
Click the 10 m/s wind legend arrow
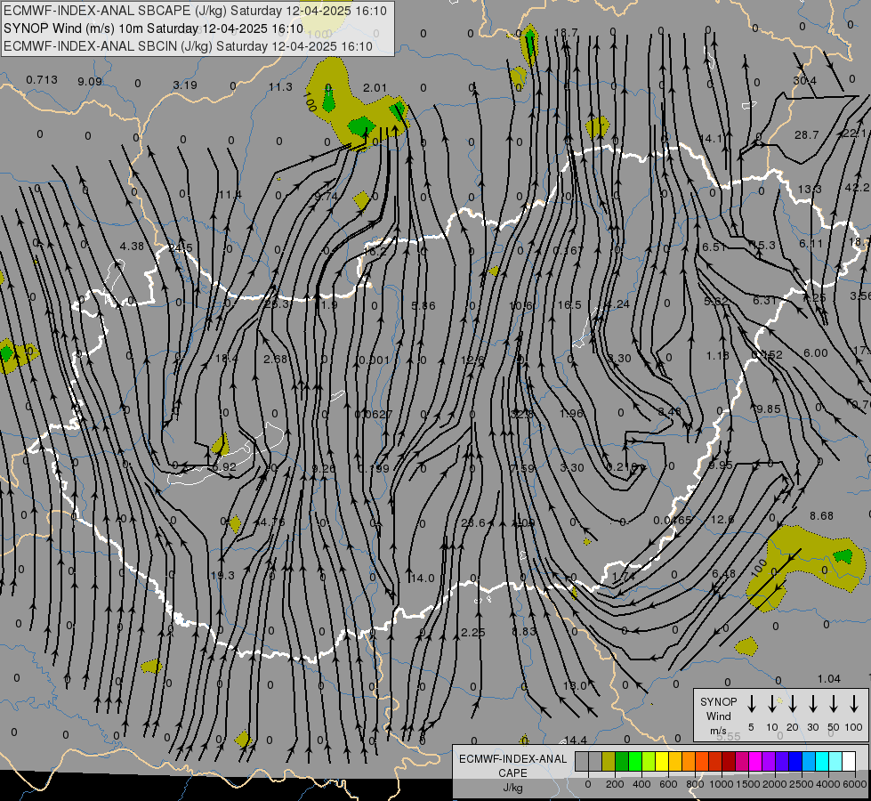[771, 704]
